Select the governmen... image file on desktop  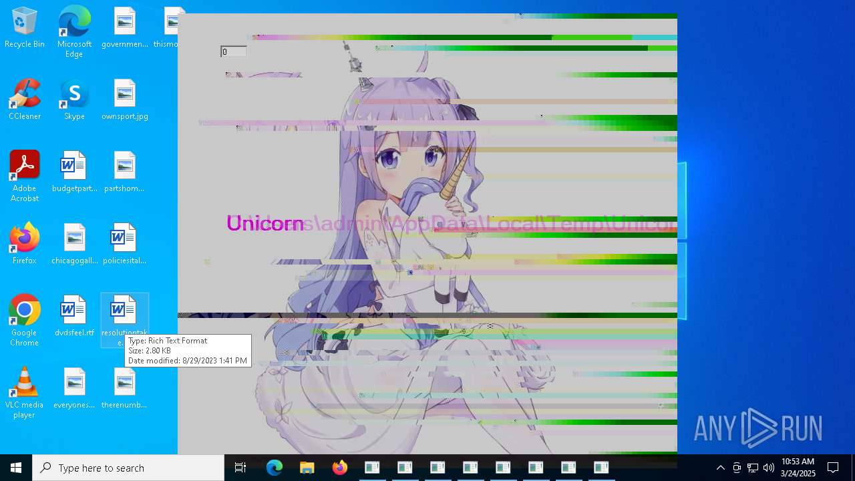[x=124, y=28]
